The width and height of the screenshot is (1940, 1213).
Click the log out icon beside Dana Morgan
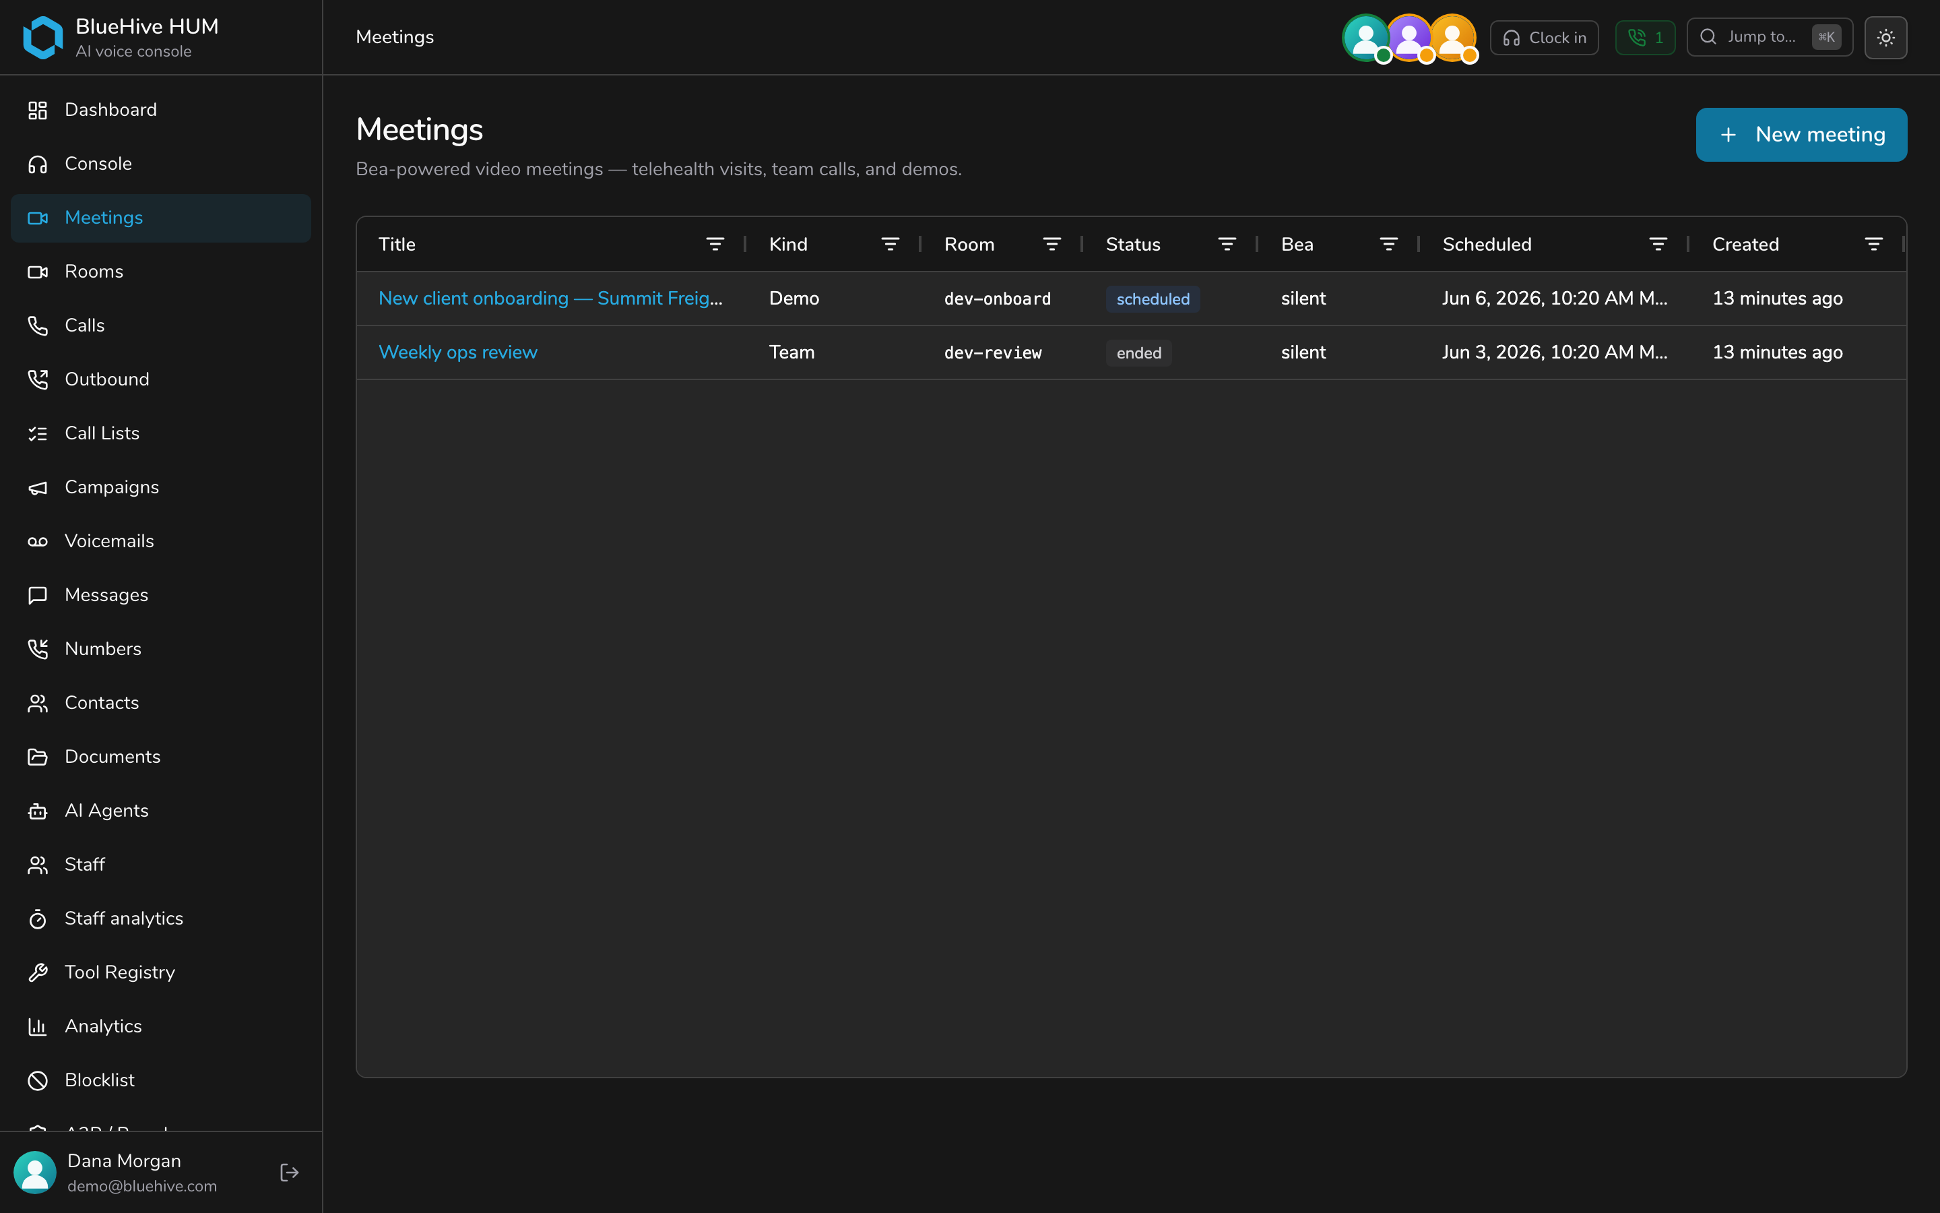[290, 1173]
